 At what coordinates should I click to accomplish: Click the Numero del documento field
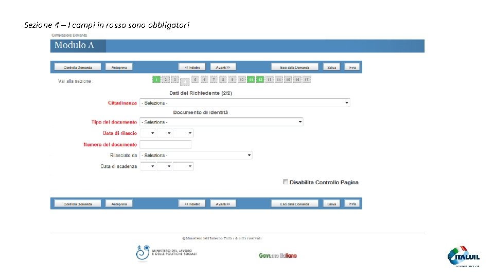(x=166, y=144)
